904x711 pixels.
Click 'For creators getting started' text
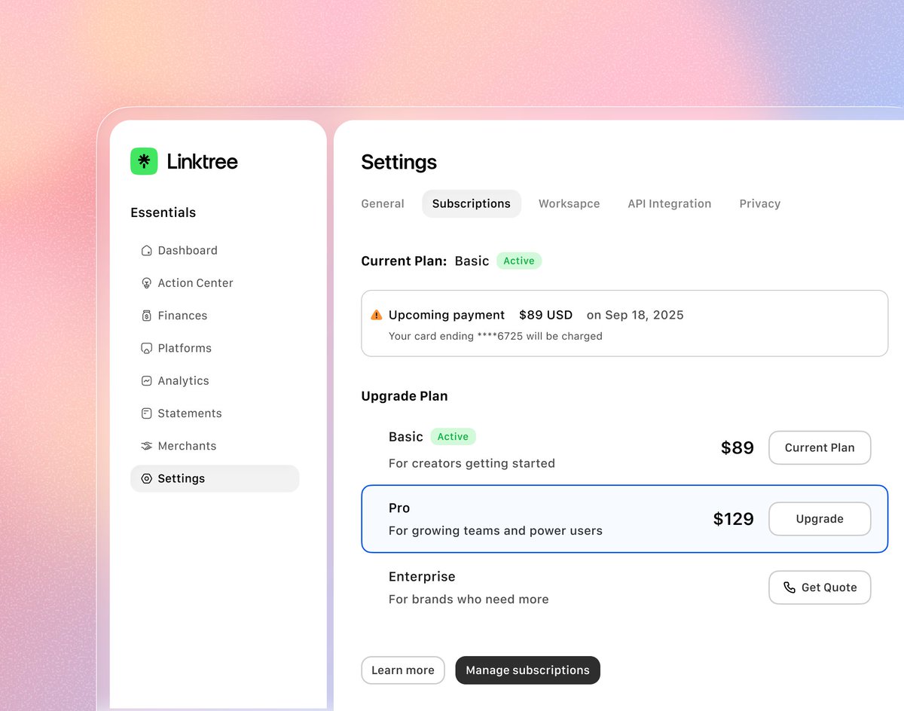[x=472, y=463]
